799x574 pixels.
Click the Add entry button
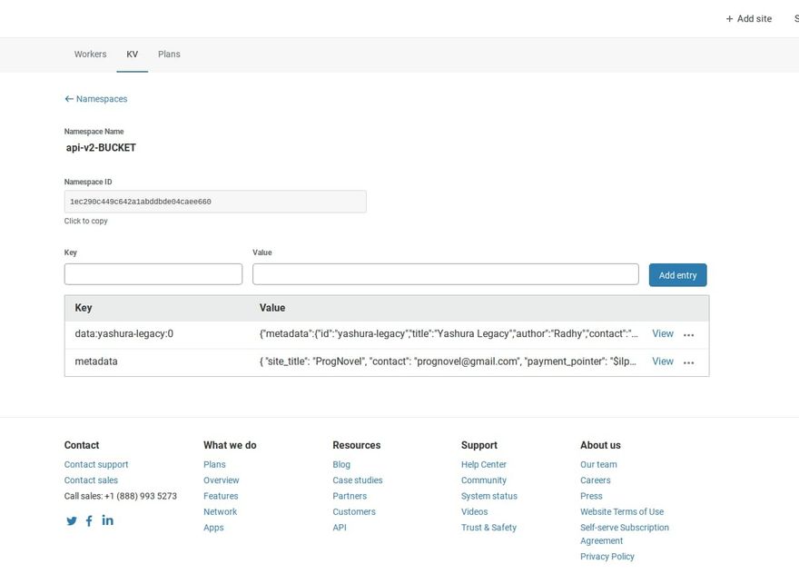point(677,275)
